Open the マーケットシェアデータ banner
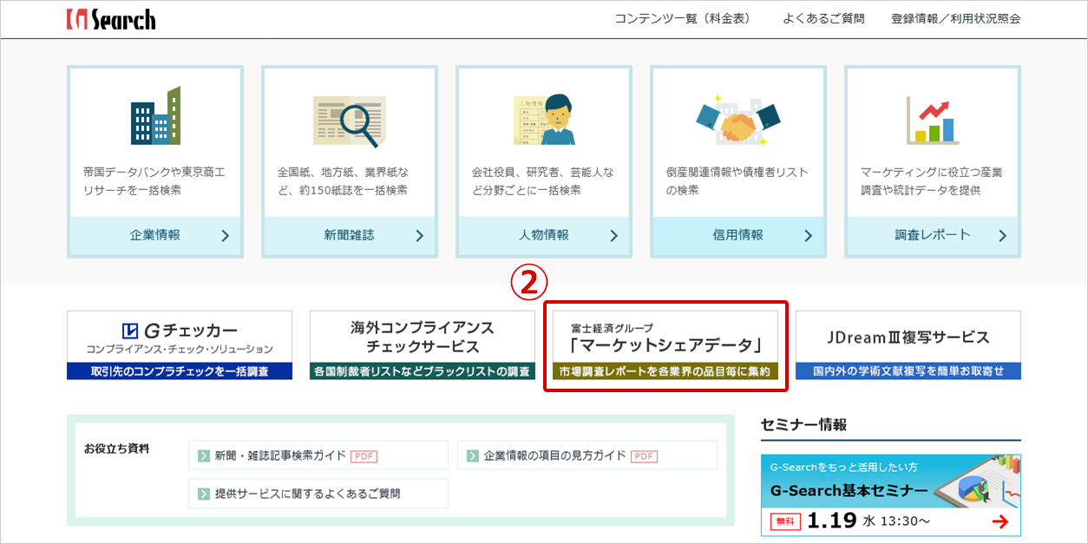The height and width of the screenshot is (544, 1088). point(665,345)
